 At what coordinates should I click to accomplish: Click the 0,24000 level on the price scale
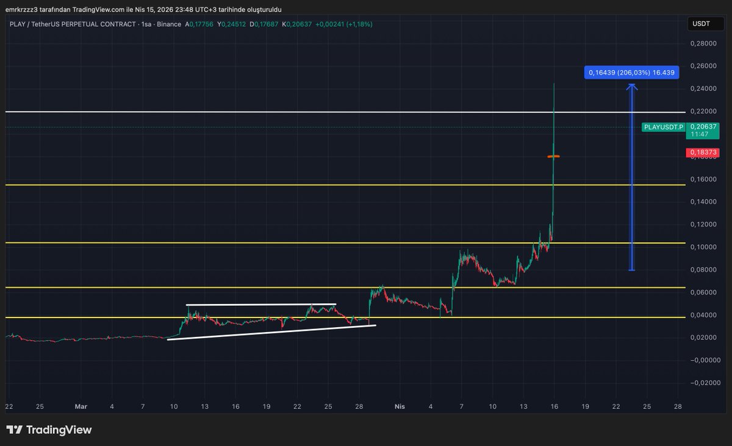click(703, 88)
